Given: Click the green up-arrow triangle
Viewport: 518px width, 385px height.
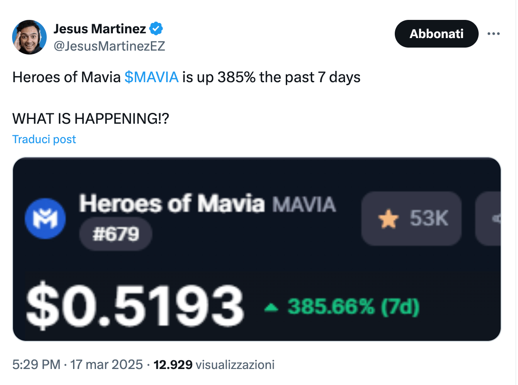Looking at the screenshot, I should tap(272, 308).
